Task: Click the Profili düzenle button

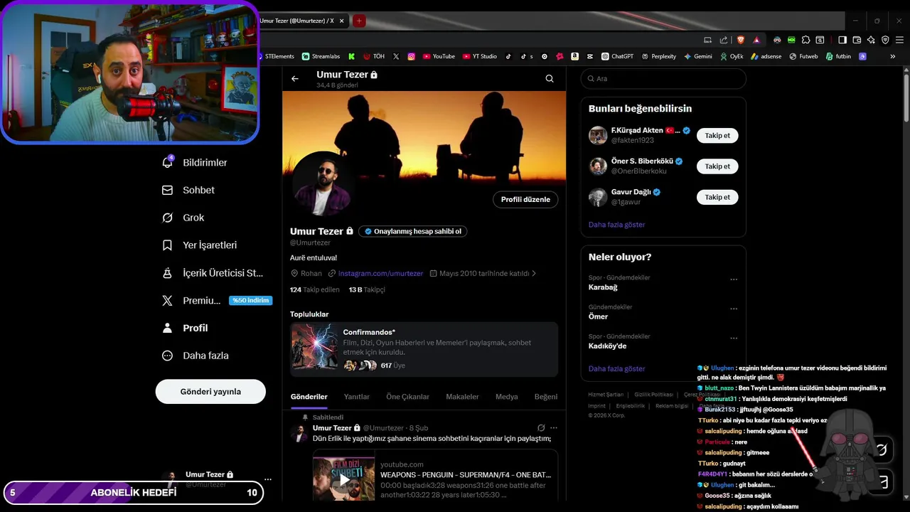Action: [525, 200]
